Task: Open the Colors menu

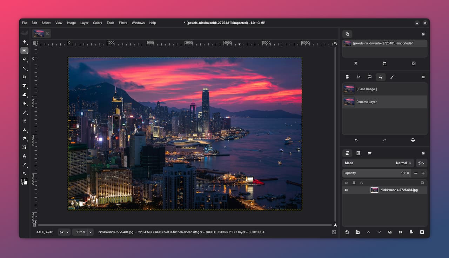Action: coord(98,23)
